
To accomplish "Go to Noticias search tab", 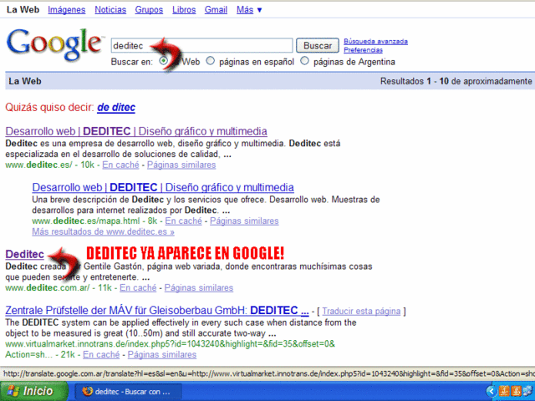I will [110, 10].
